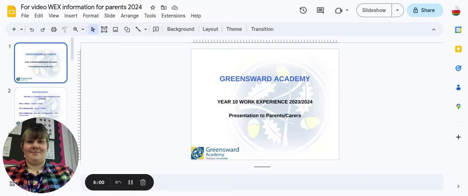This screenshot has width=468, height=196.
Task: Open the View menu
Action: [54, 16]
